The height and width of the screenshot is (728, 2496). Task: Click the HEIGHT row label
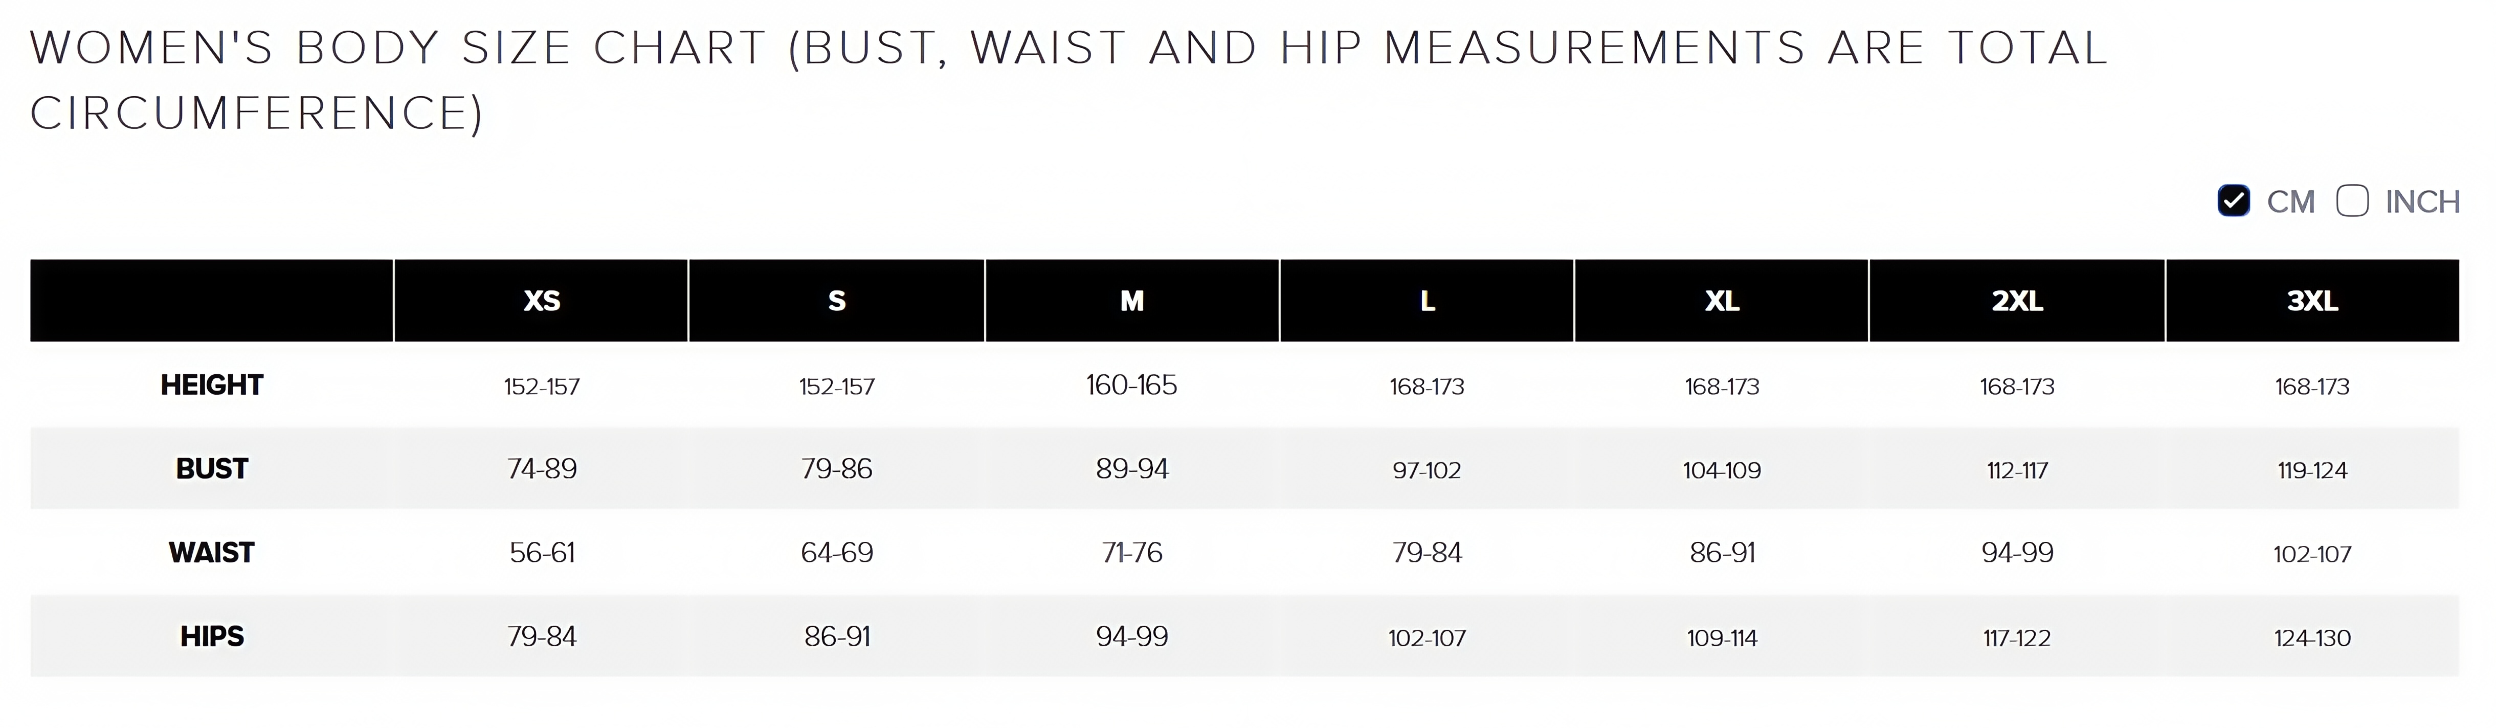click(x=212, y=385)
